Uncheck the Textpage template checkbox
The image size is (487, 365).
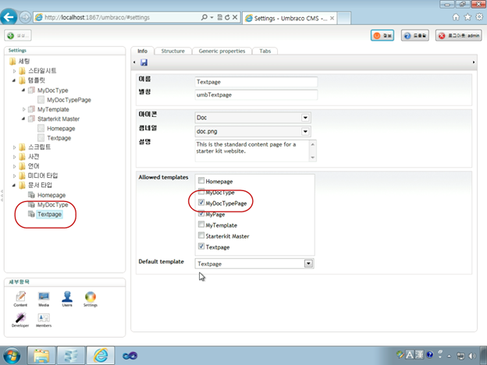[201, 246]
